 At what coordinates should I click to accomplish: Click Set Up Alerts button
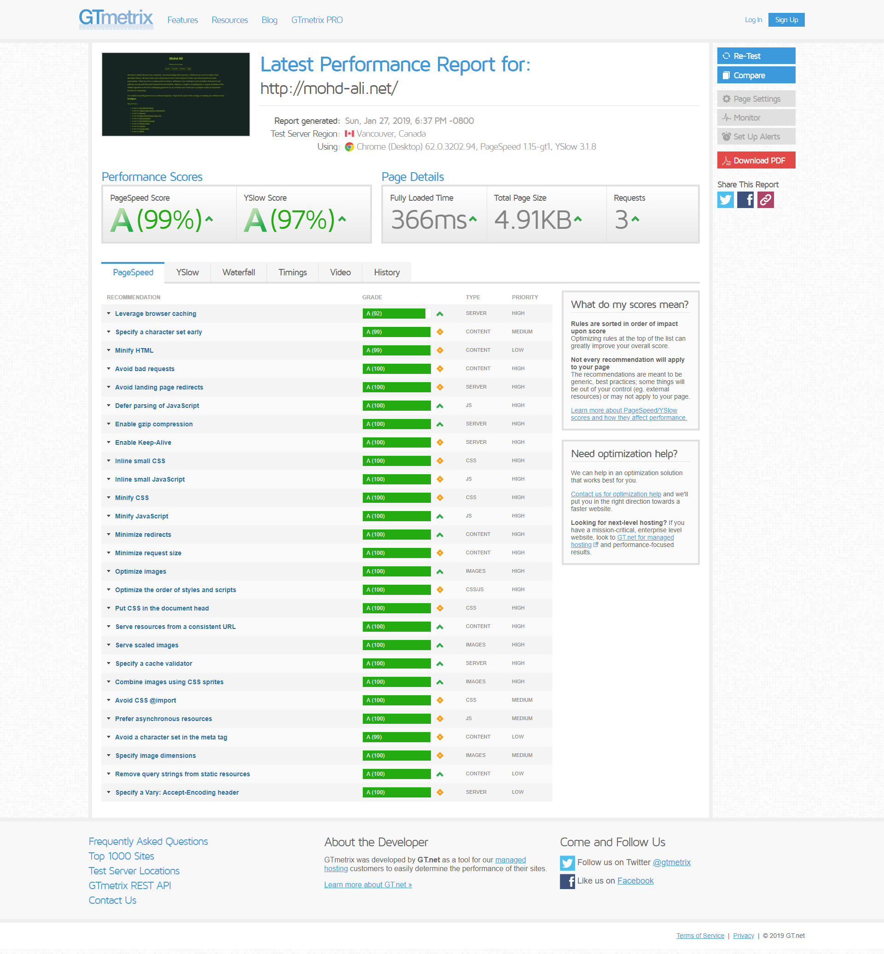756,136
